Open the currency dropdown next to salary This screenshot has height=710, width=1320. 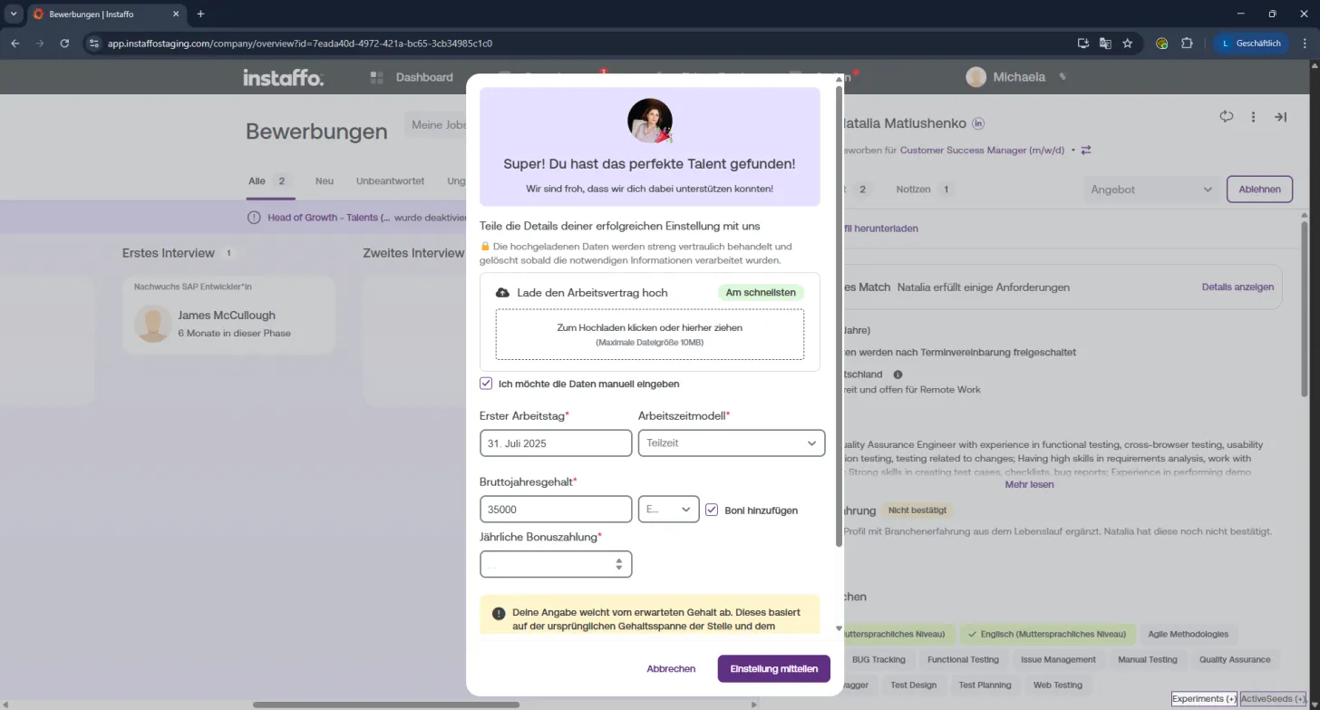[669, 510]
